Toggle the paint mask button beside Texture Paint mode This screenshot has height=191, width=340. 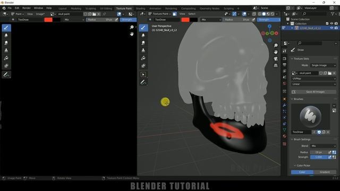coord(175,14)
